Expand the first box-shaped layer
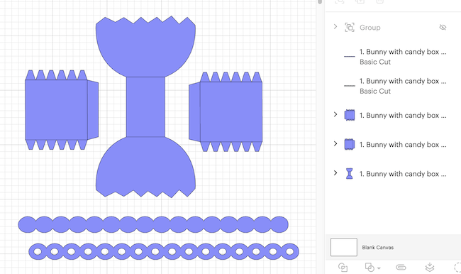 click(x=335, y=114)
